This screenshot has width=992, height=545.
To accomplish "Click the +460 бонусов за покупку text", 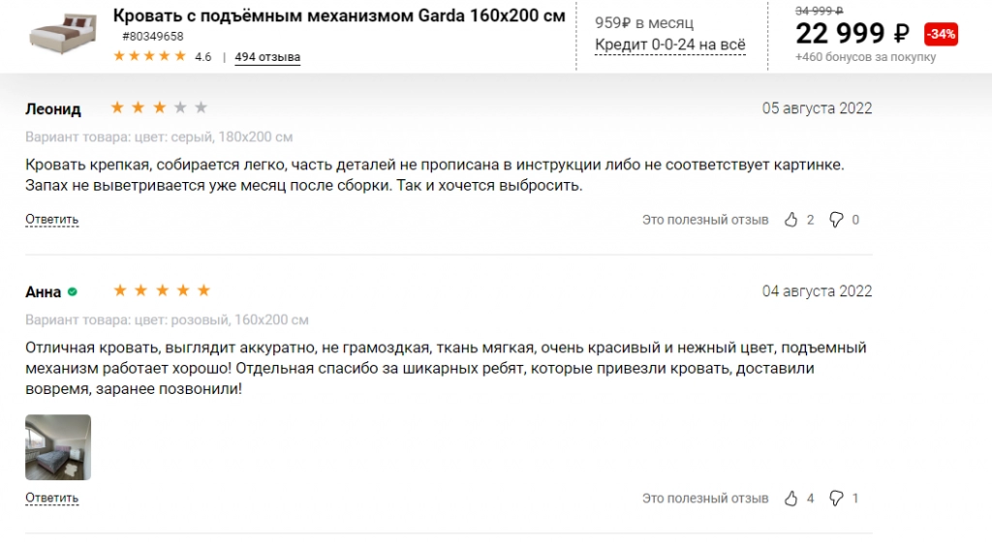I will pyautogui.click(x=865, y=57).
